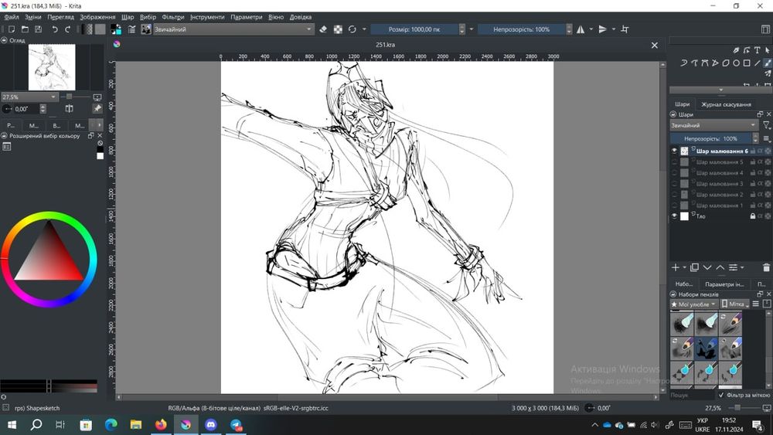Show Шар малювання 5 layer

pos(674,162)
